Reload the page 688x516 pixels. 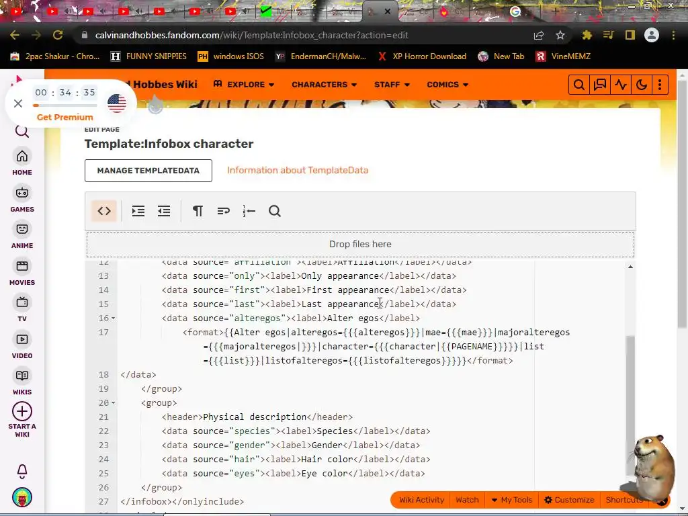pos(58,35)
